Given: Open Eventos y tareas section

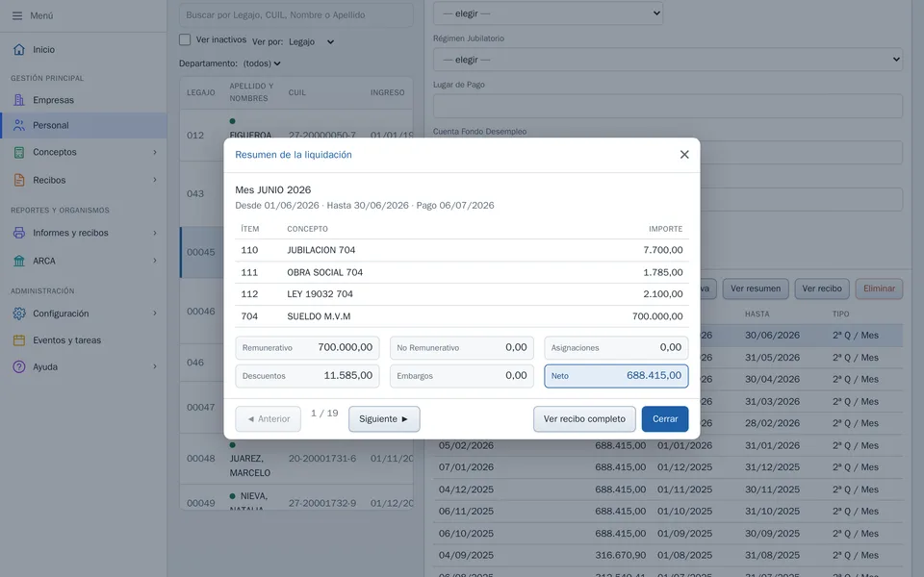Looking at the screenshot, I should (x=84, y=340).
